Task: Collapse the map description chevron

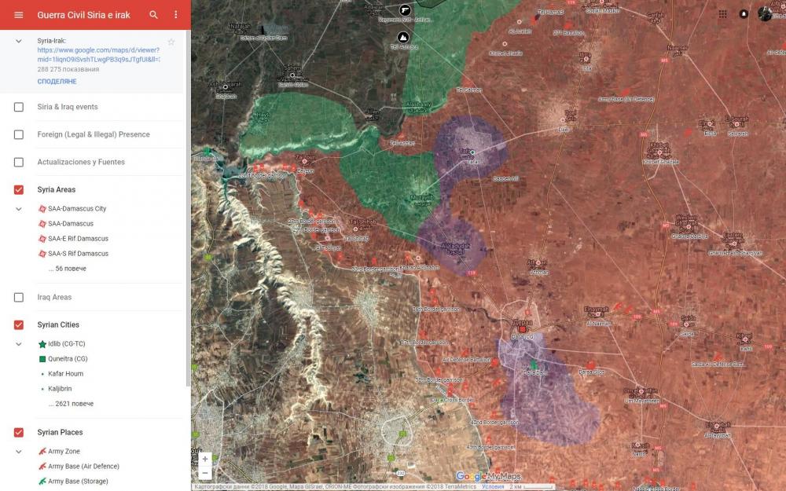Action: [x=19, y=41]
